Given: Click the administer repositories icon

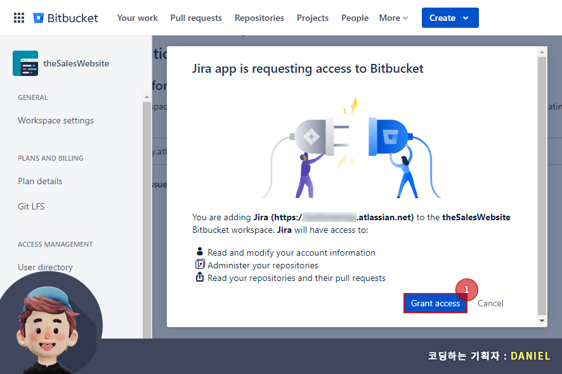Looking at the screenshot, I should pyautogui.click(x=200, y=265).
